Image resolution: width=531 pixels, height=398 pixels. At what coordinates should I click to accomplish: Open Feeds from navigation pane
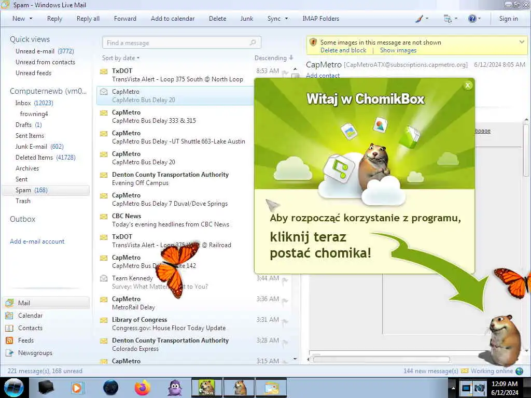pyautogui.click(x=26, y=340)
